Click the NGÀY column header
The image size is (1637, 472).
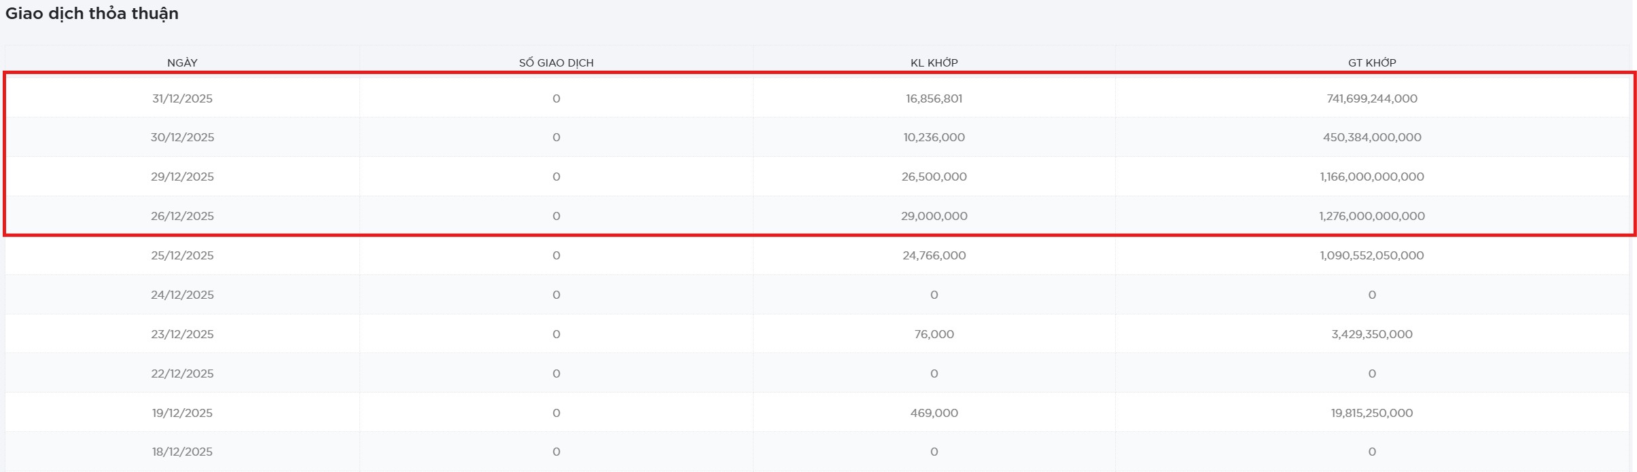182,62
